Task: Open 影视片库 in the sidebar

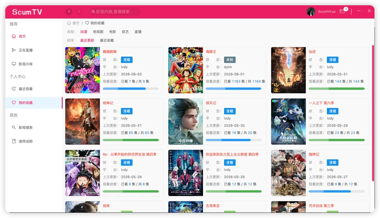Action: (34, 64)
